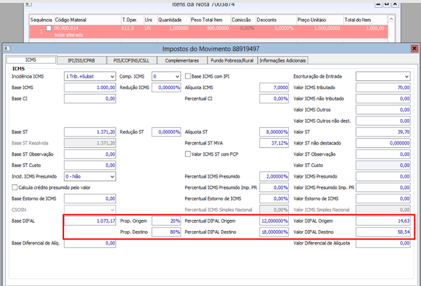Click the Redução ST field
This screenshot has height=286, width=421.
click(x=166, y=132)
